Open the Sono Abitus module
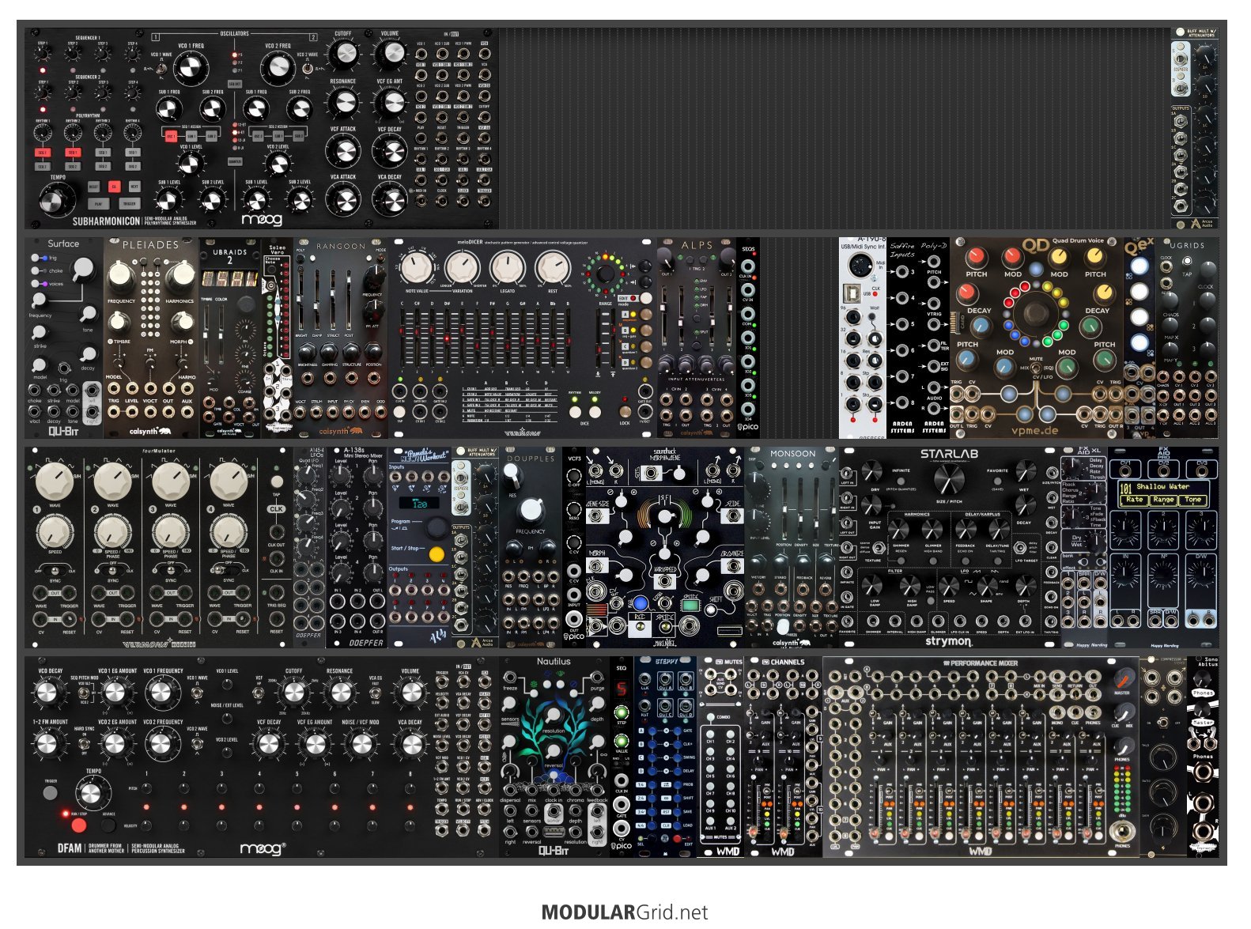The width and height of the screenshot is (1251, 929). click(1203, 757)
